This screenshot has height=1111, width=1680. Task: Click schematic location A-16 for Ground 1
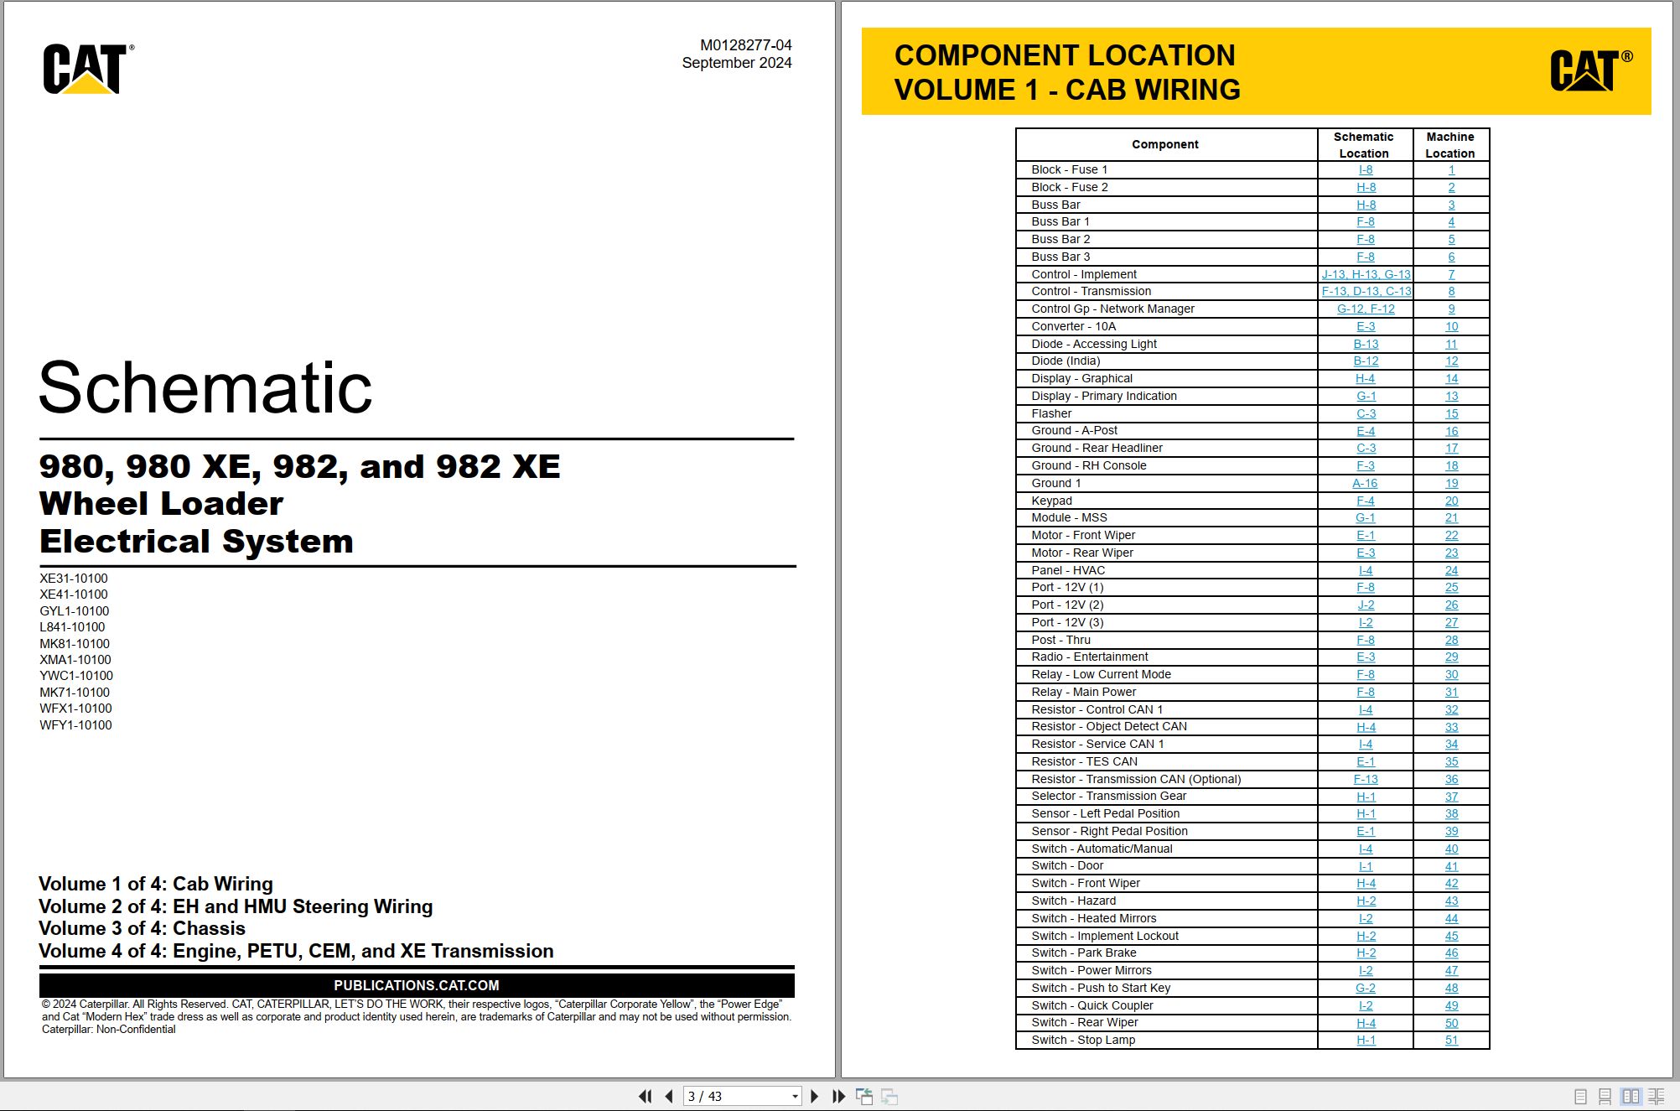(1365, 483)
